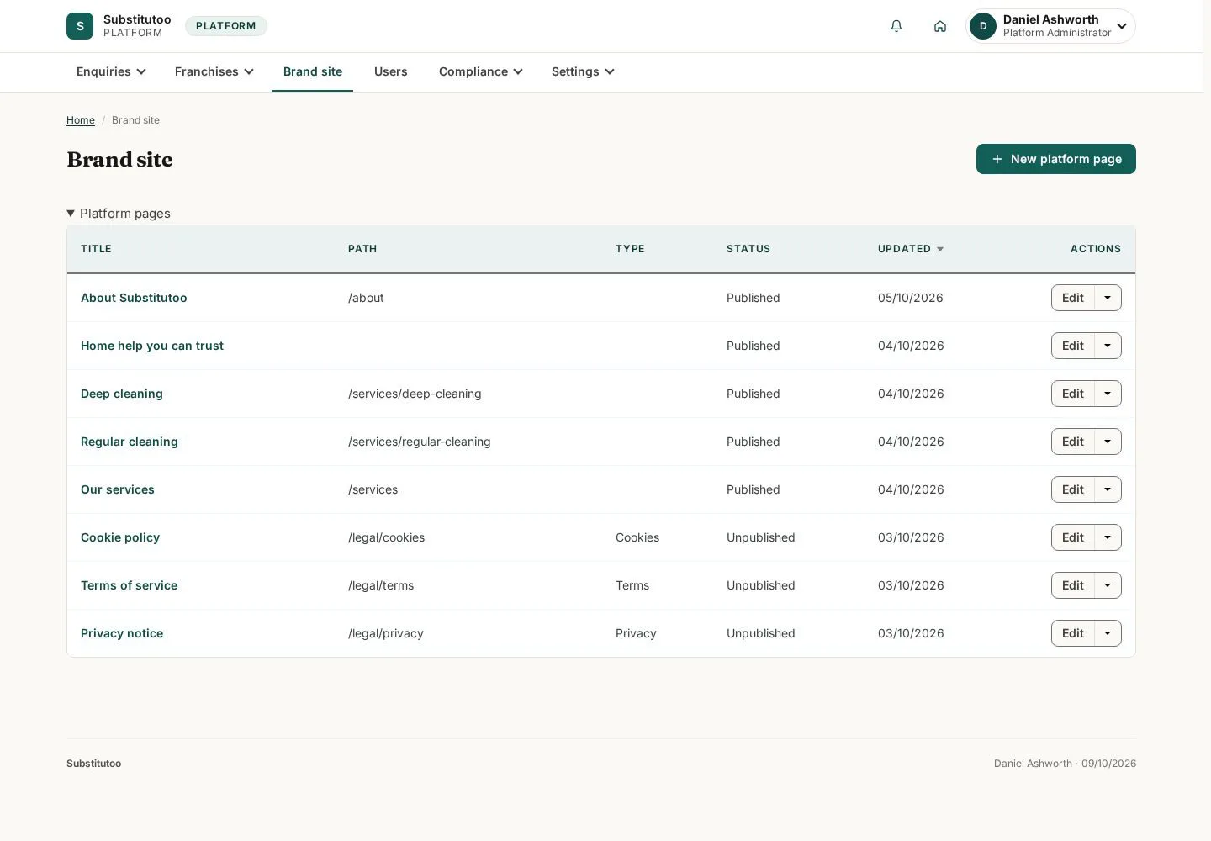The image size is (1211, 841).
Task: Edit the Deep cleaning page
Action: 1073,394
